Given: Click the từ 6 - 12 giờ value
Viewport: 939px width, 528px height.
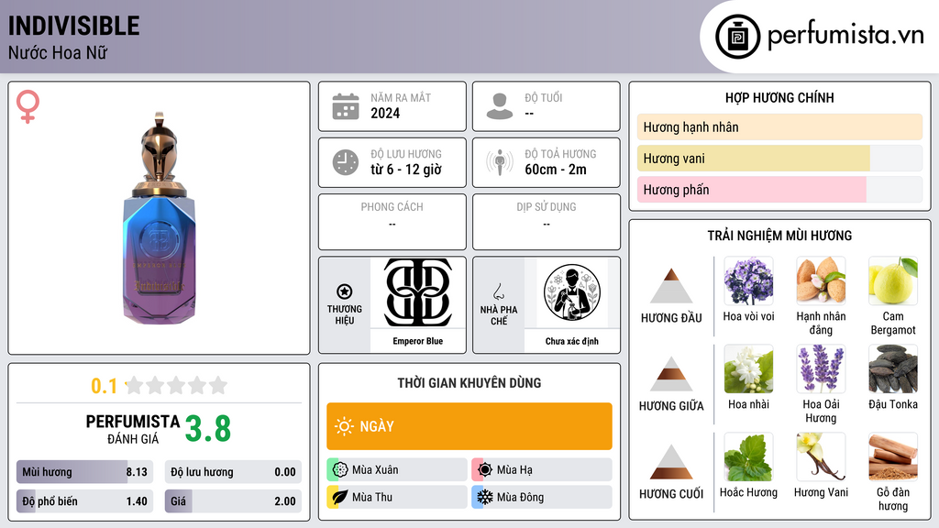Looking at the screenshot, I should click(406, 170).
